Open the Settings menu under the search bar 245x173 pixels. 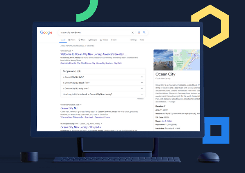coord(134,40)
